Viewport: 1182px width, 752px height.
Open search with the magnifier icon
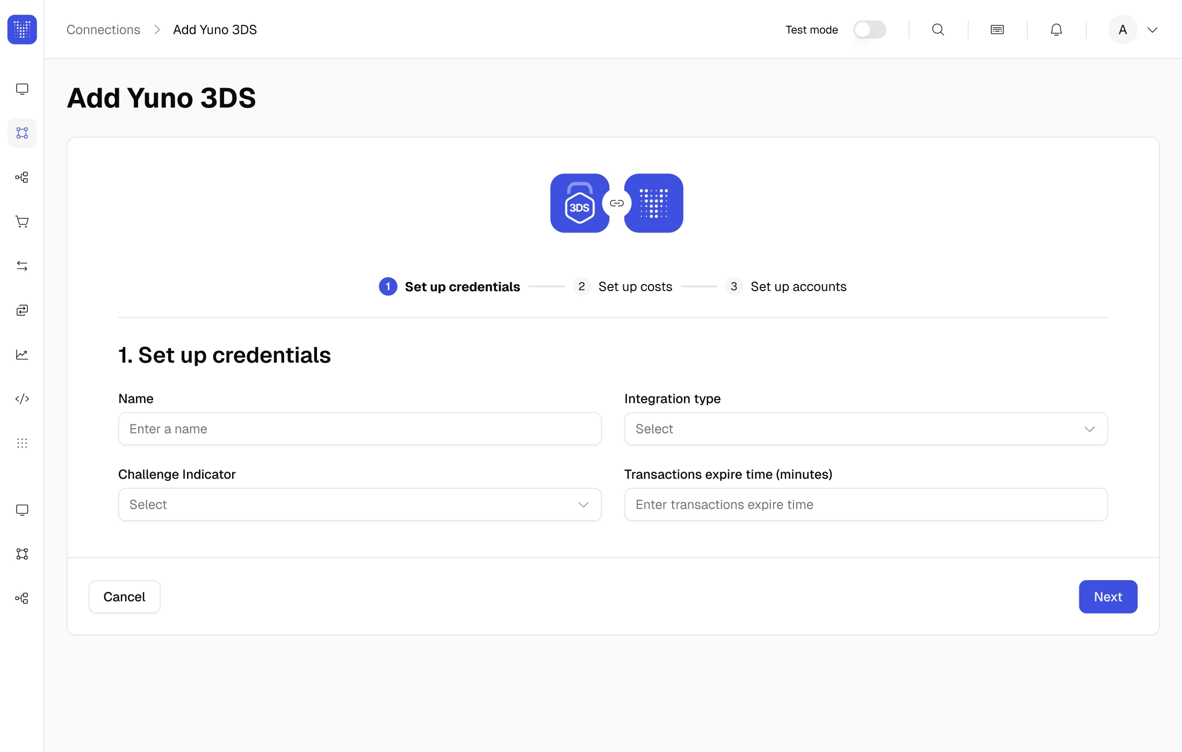[x=938, y=30]
